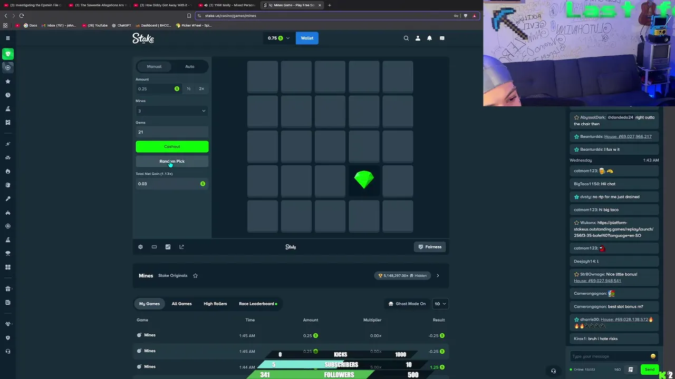Expand the chevron next to Hidden max win
This screenshot has width=675, height=379.
438,275
